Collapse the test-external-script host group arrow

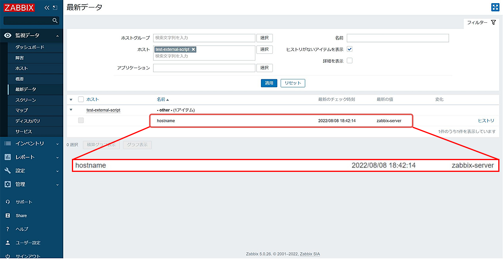coord(71,110)
